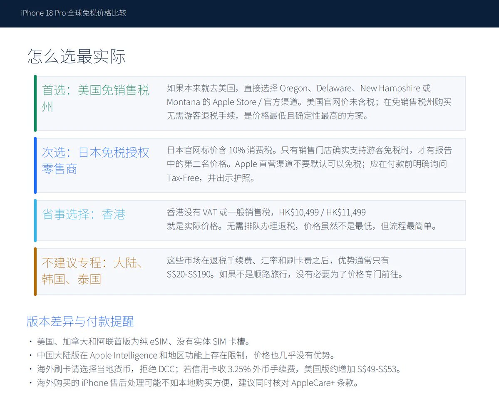The height and width of the screenshot is (411, 499).
Task: Select card title "省事选择：香港"
Action: click(83, 214)
